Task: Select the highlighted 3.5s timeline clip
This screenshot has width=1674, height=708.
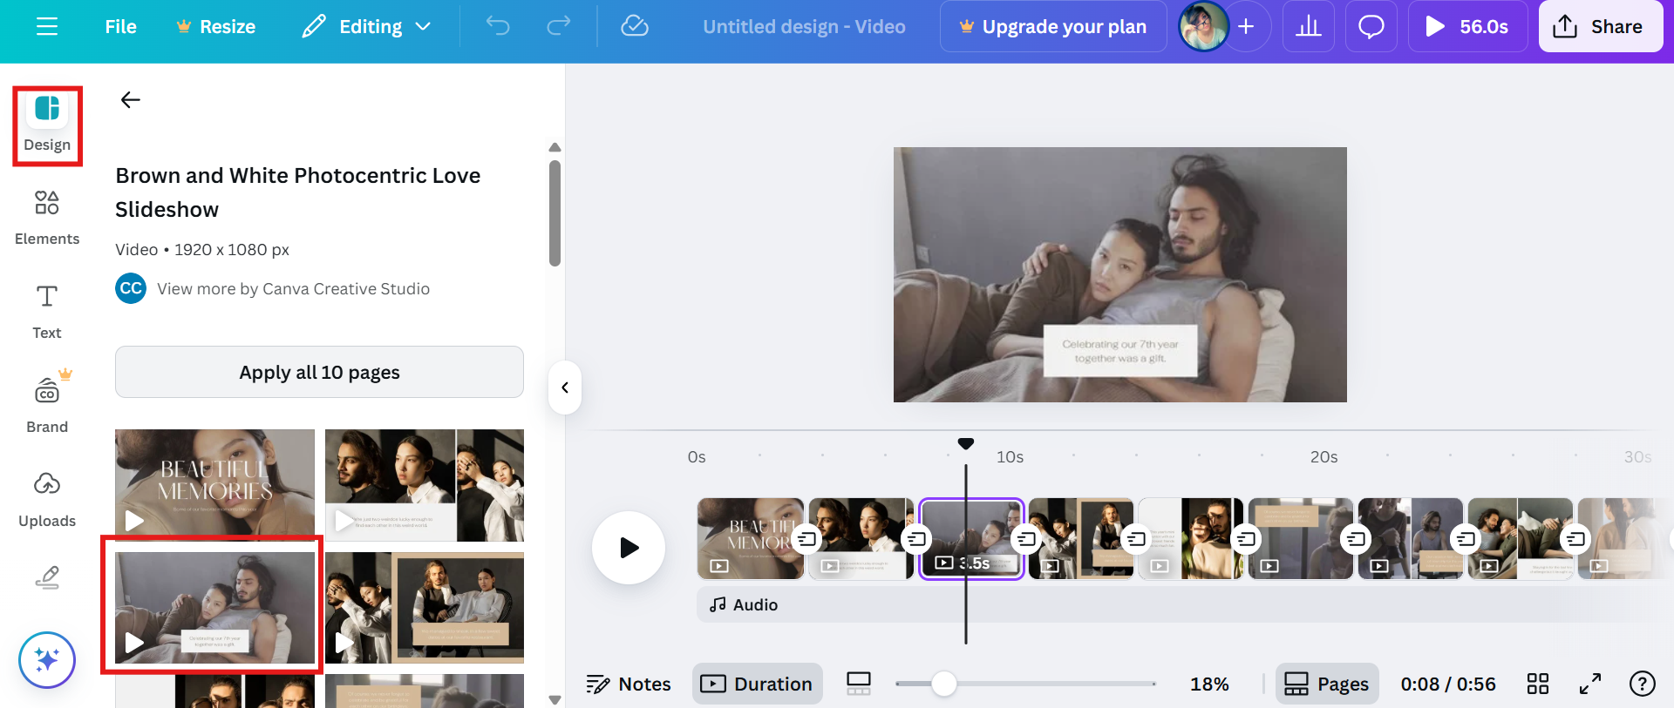Action: [971, 539]
